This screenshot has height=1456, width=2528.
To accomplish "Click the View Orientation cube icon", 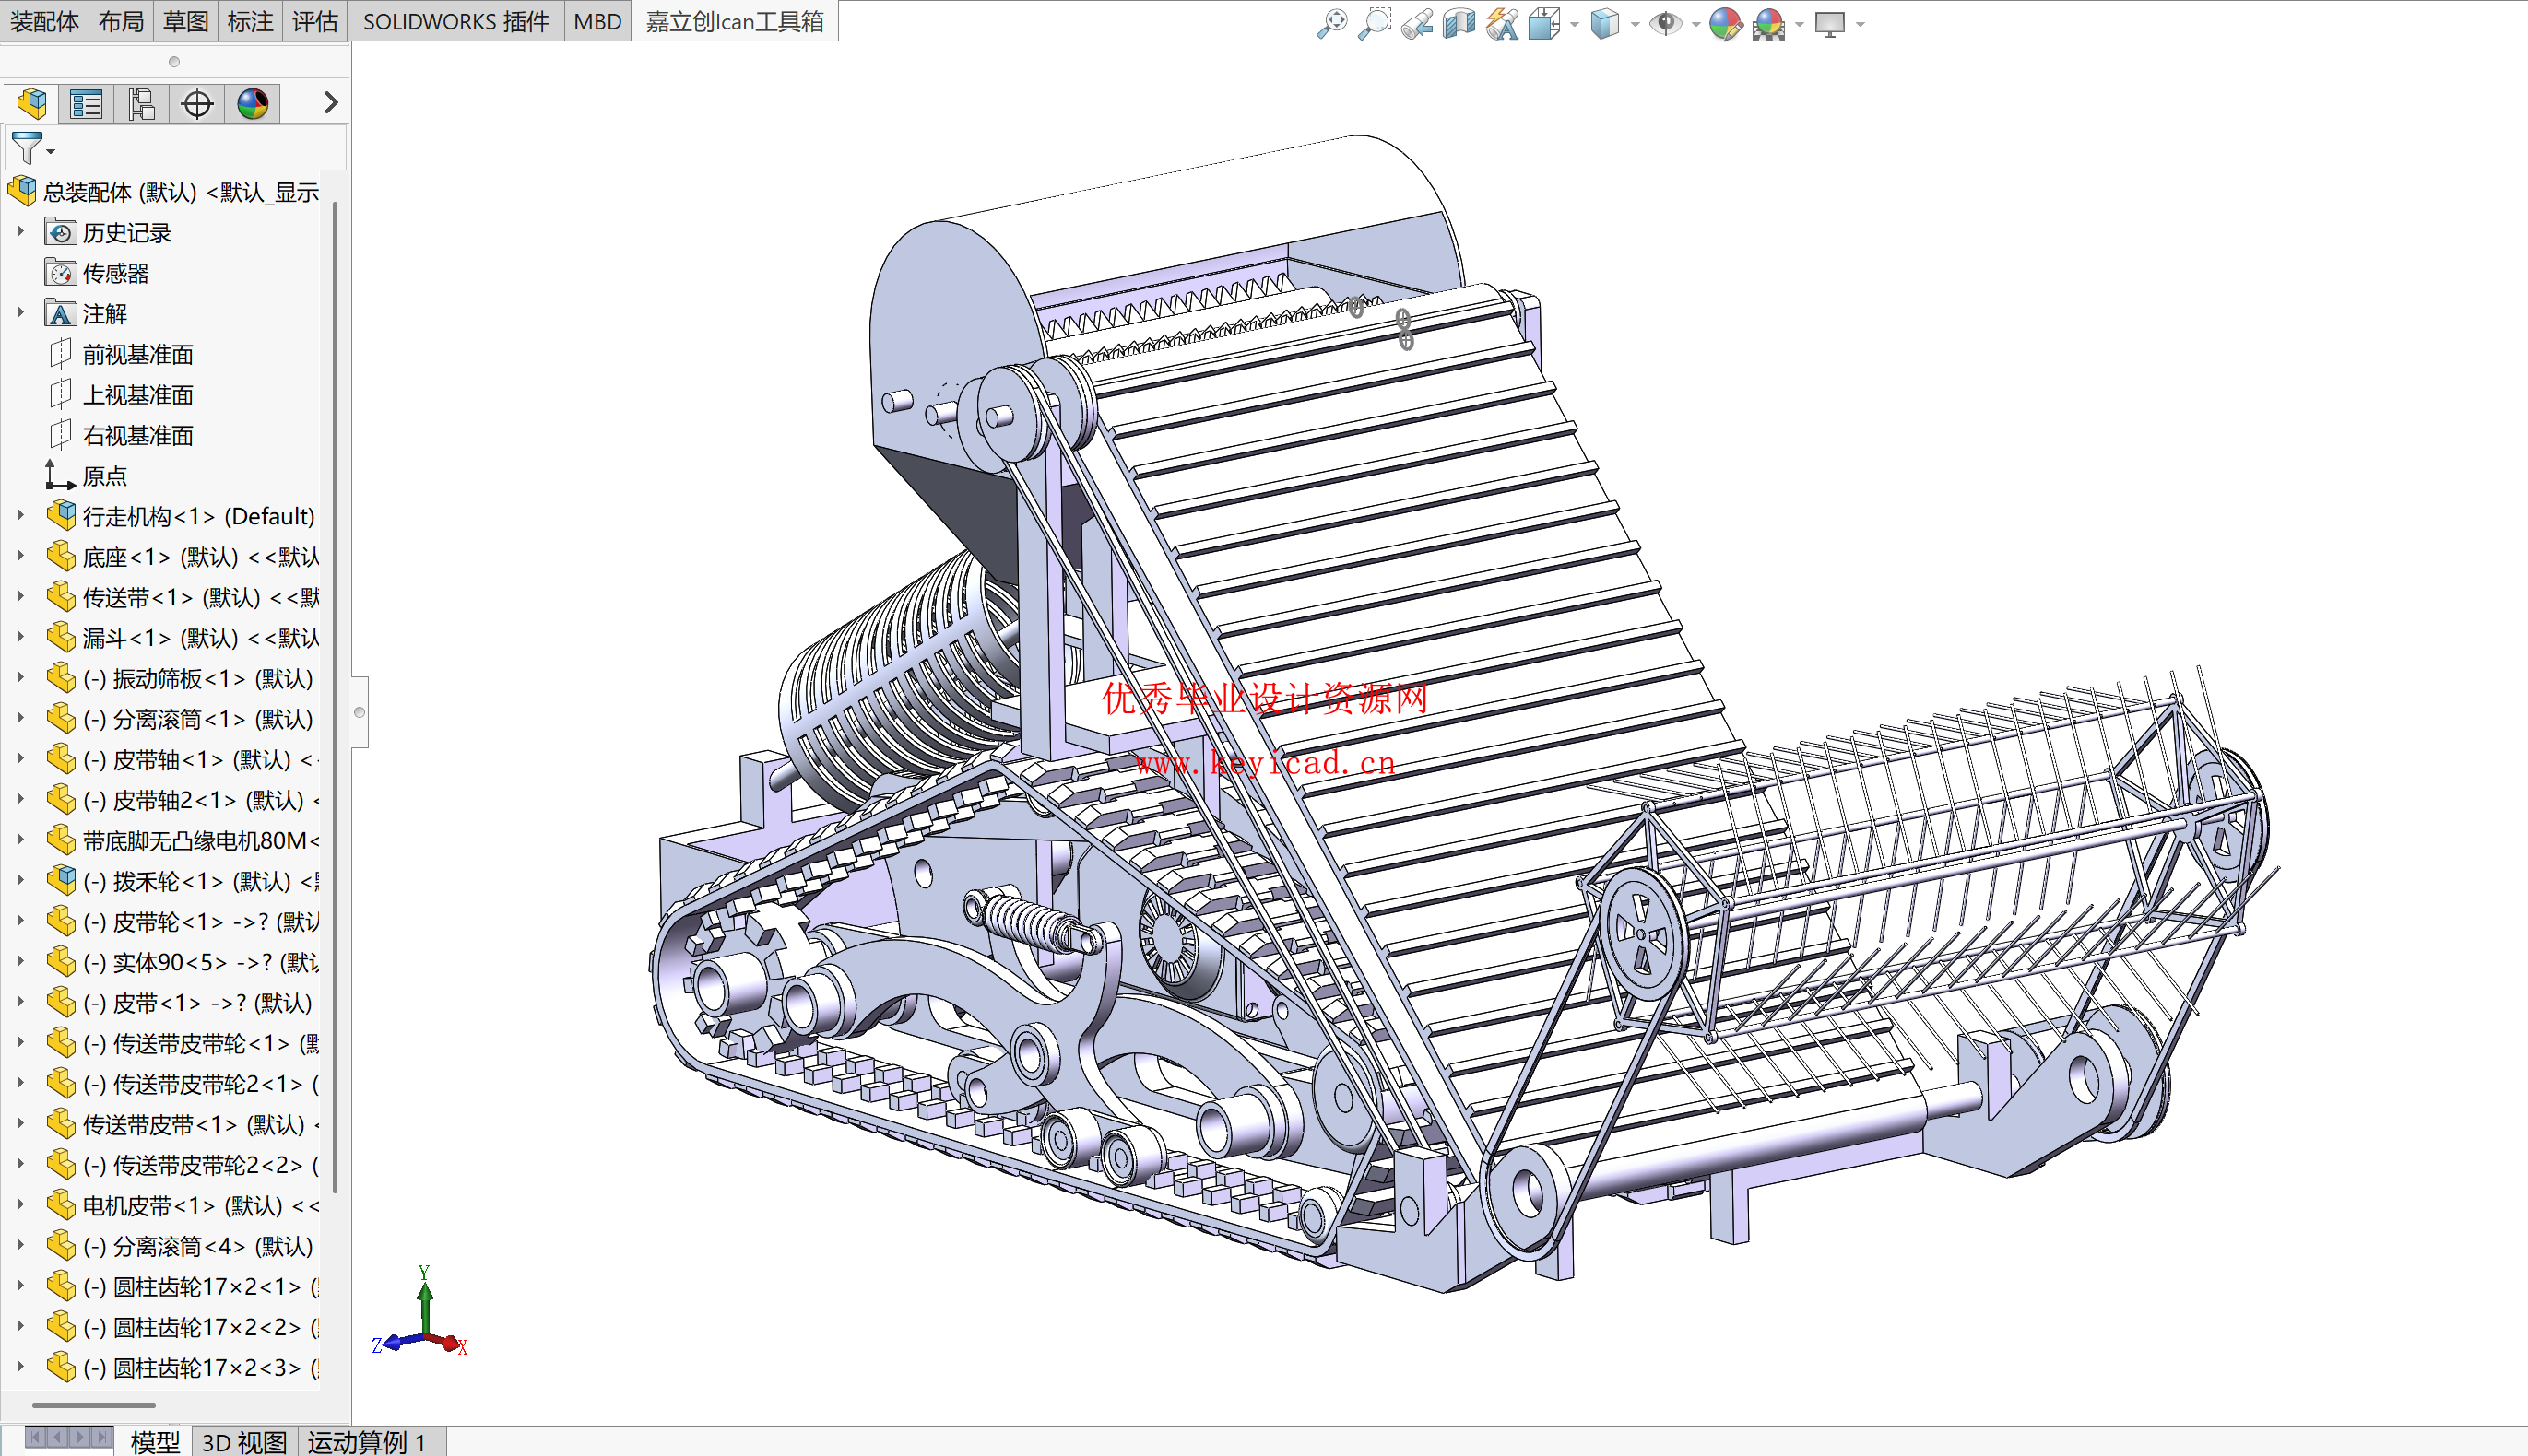I will click(1543, 23).
